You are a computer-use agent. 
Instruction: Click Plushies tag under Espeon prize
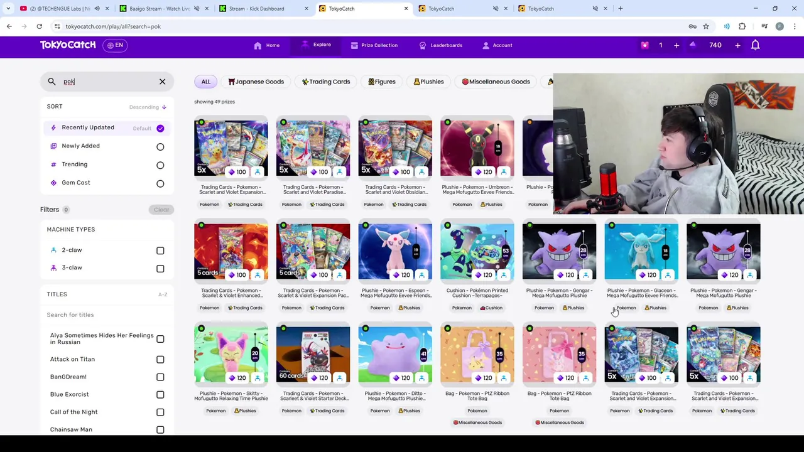(409, 308)
